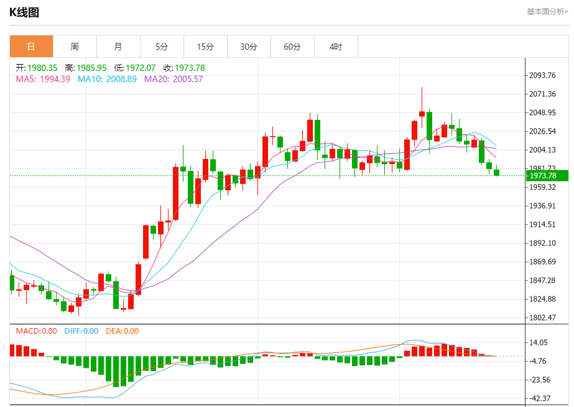The height and width of the screenshot is (407, 574).
Task: Switch to the 月 monthly tab
Action: click(118, 47)
